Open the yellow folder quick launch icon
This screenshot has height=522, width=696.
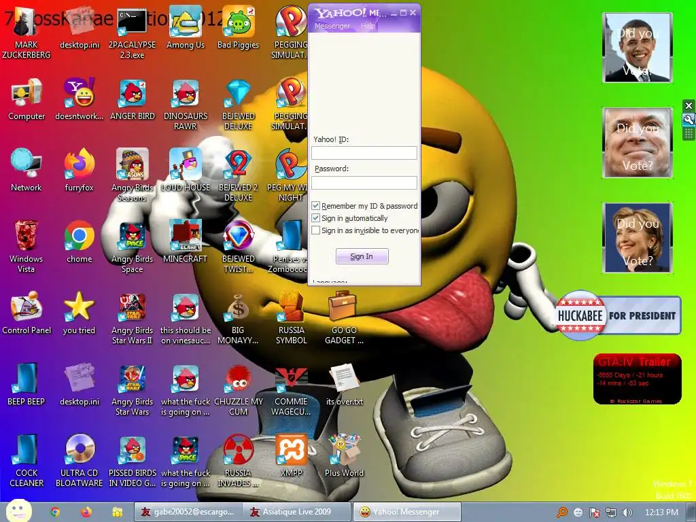(x=117, y=512)
